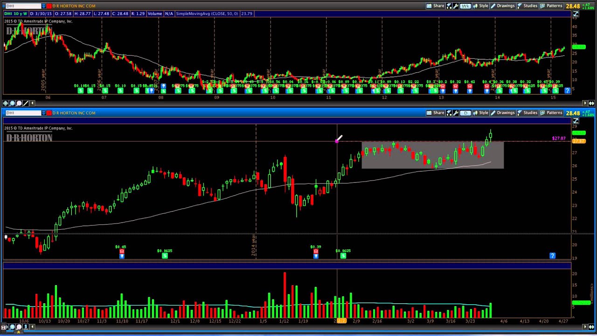Click red link-color square in upper chart
This screenshot has height=336, width=597.
coord(49,6)
